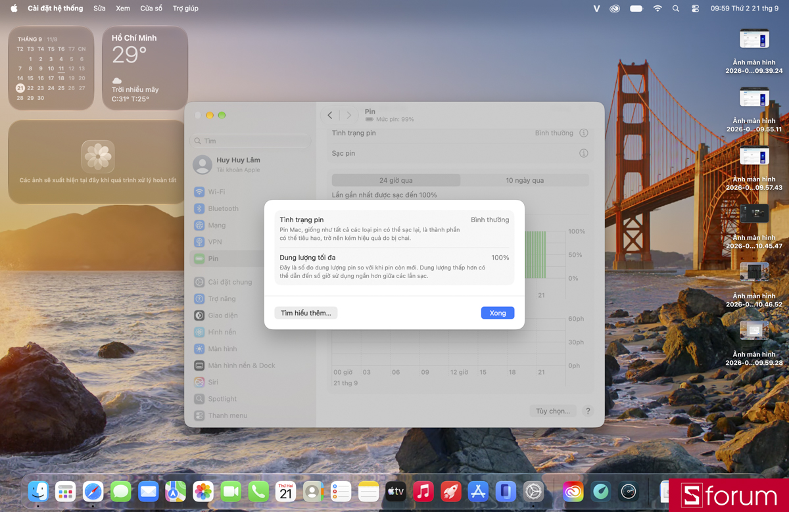The width and height of the screenshot is (789, 512).
Task: Open Huy Huy Lâm Apple account
Action: click(250, 164)
